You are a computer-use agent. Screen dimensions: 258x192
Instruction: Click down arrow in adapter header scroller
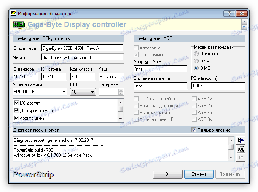(x=244, y=27)
